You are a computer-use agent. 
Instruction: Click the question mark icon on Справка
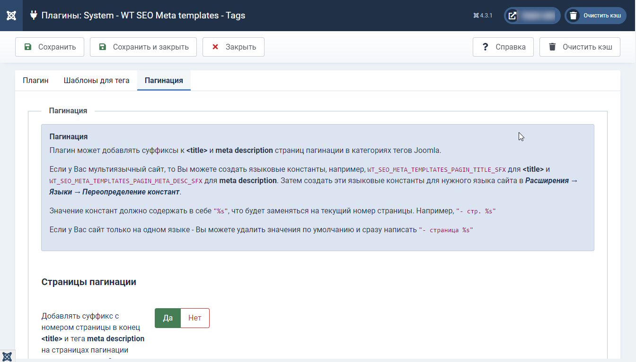click(485, 47)
